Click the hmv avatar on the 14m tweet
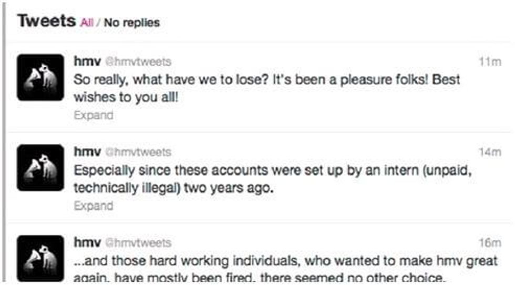This screenshot has height=285, width=515. tap(40, 167)
